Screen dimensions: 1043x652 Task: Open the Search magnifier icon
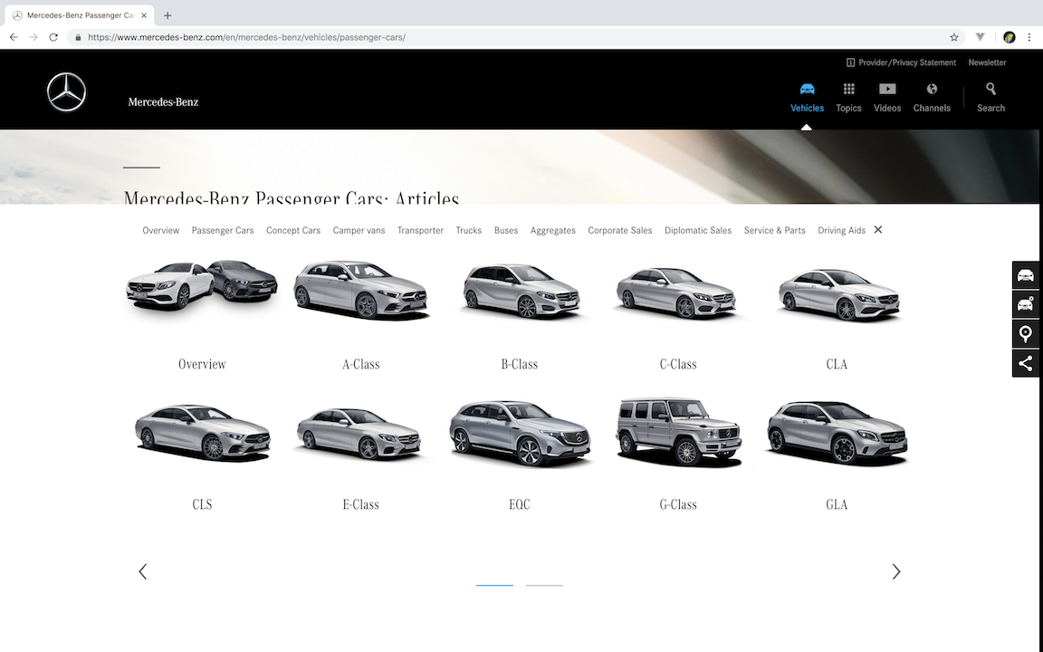990,89
